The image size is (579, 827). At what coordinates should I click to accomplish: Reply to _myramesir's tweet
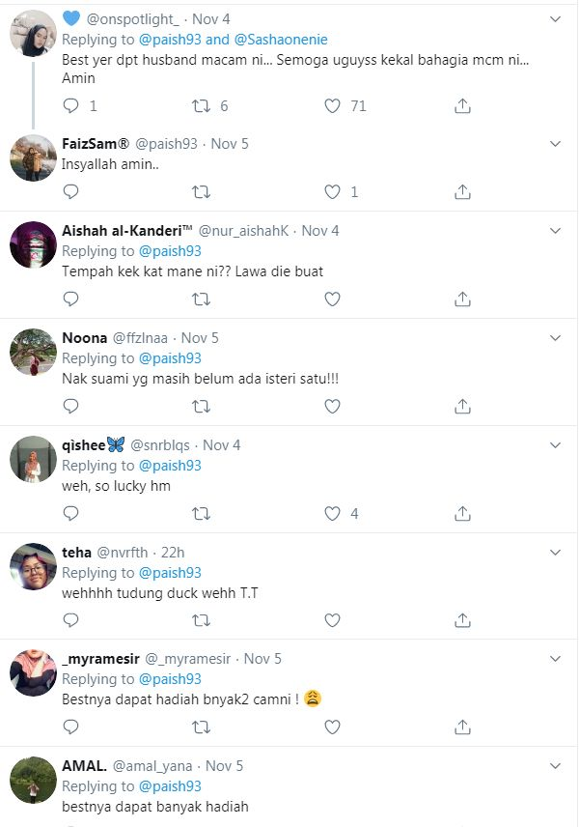(70, 727)
